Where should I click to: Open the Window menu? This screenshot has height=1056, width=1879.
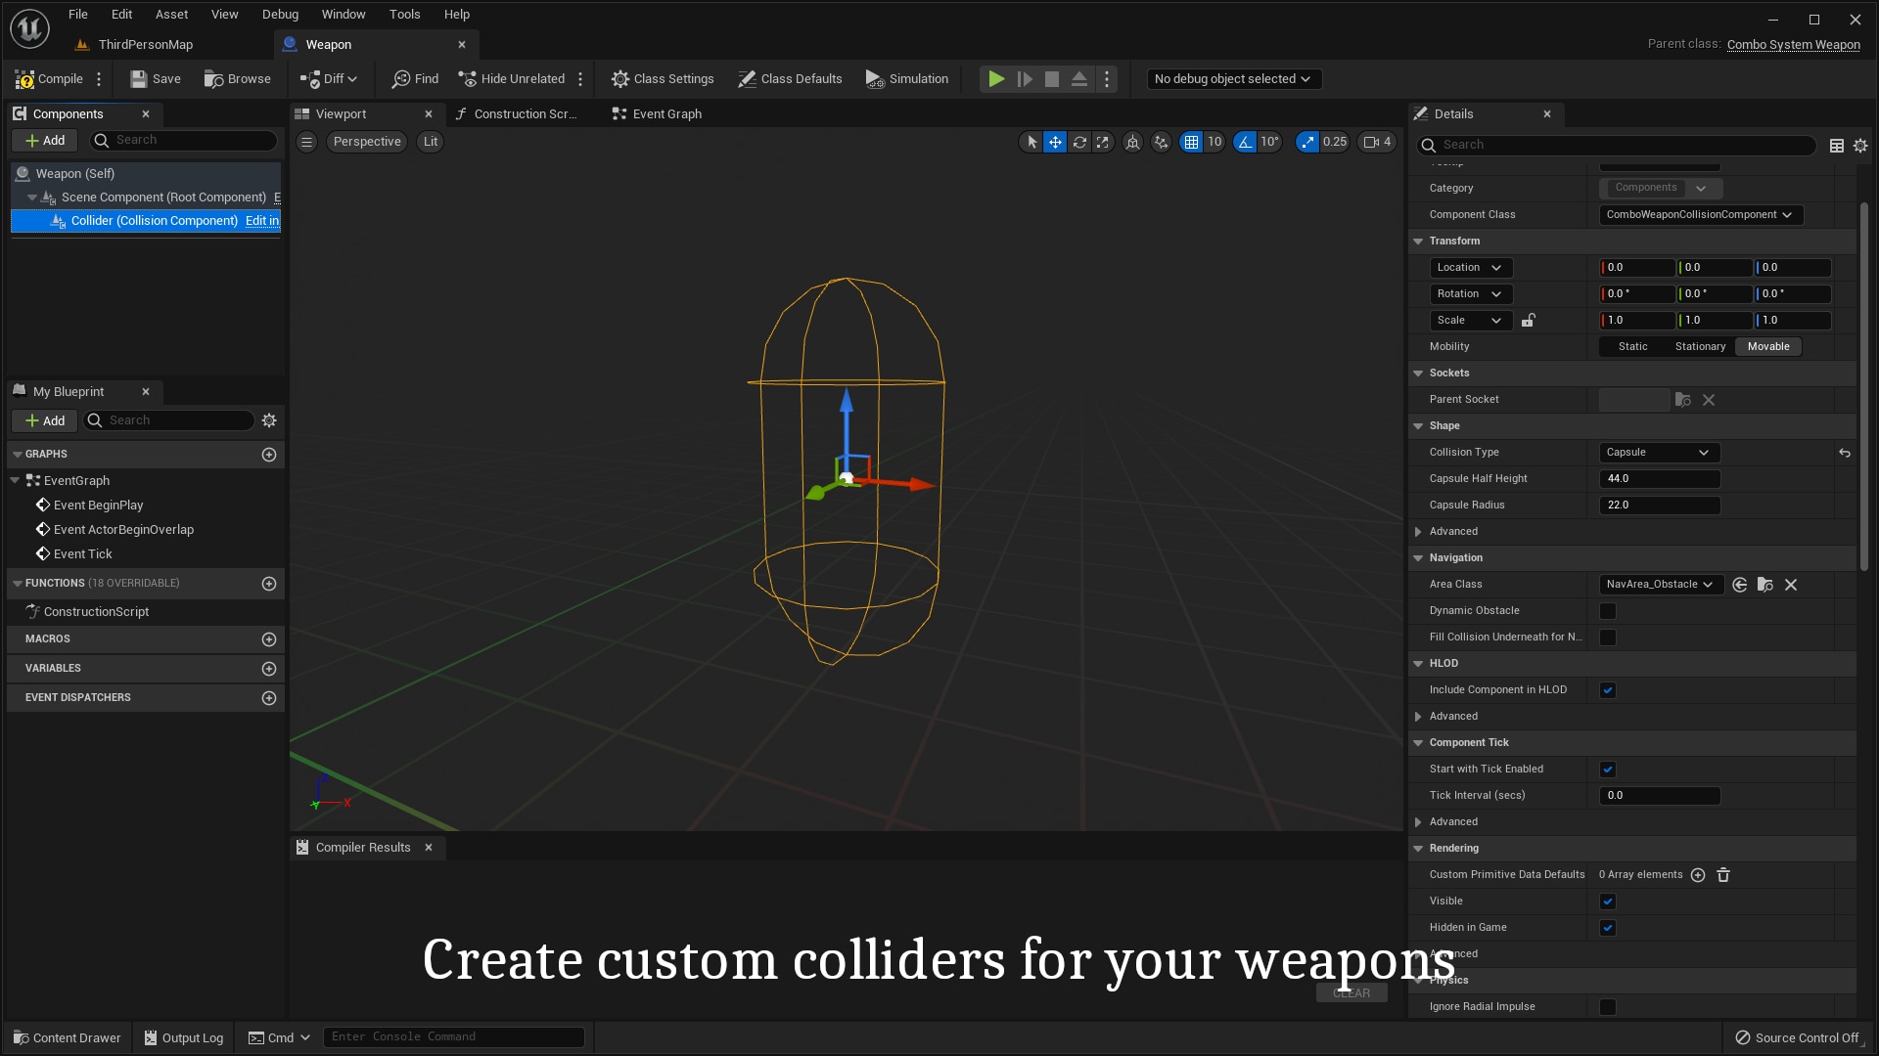tap(344, 14)
